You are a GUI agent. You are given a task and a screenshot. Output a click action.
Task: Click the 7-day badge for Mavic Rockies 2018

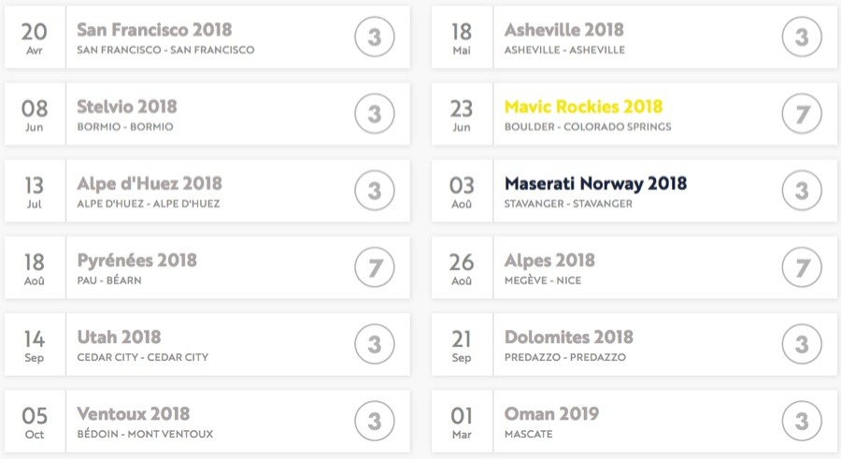pos(802,114)
